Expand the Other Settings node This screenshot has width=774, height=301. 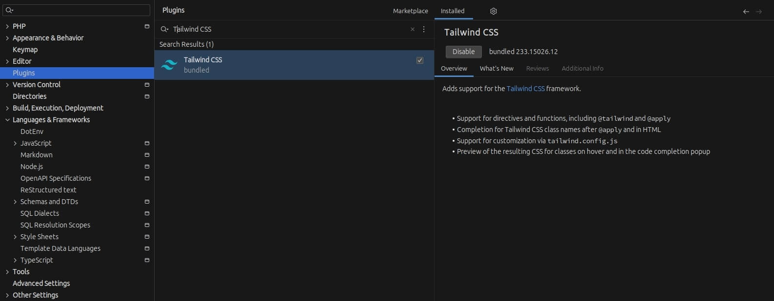click(x=7, y=295)
